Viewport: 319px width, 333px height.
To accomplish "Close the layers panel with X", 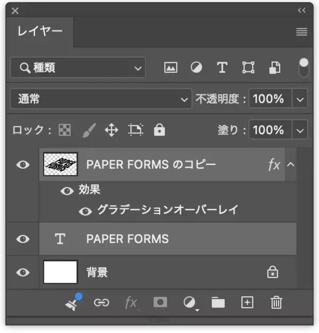I will pyautogui.click(x=15, y=11).
